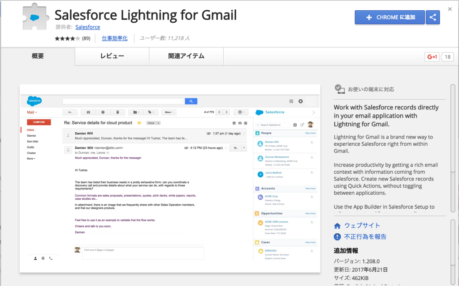Click the G+1 count bubble showing 18
The width and height of the screenshot is (459, 286).
tap(447, 57)
